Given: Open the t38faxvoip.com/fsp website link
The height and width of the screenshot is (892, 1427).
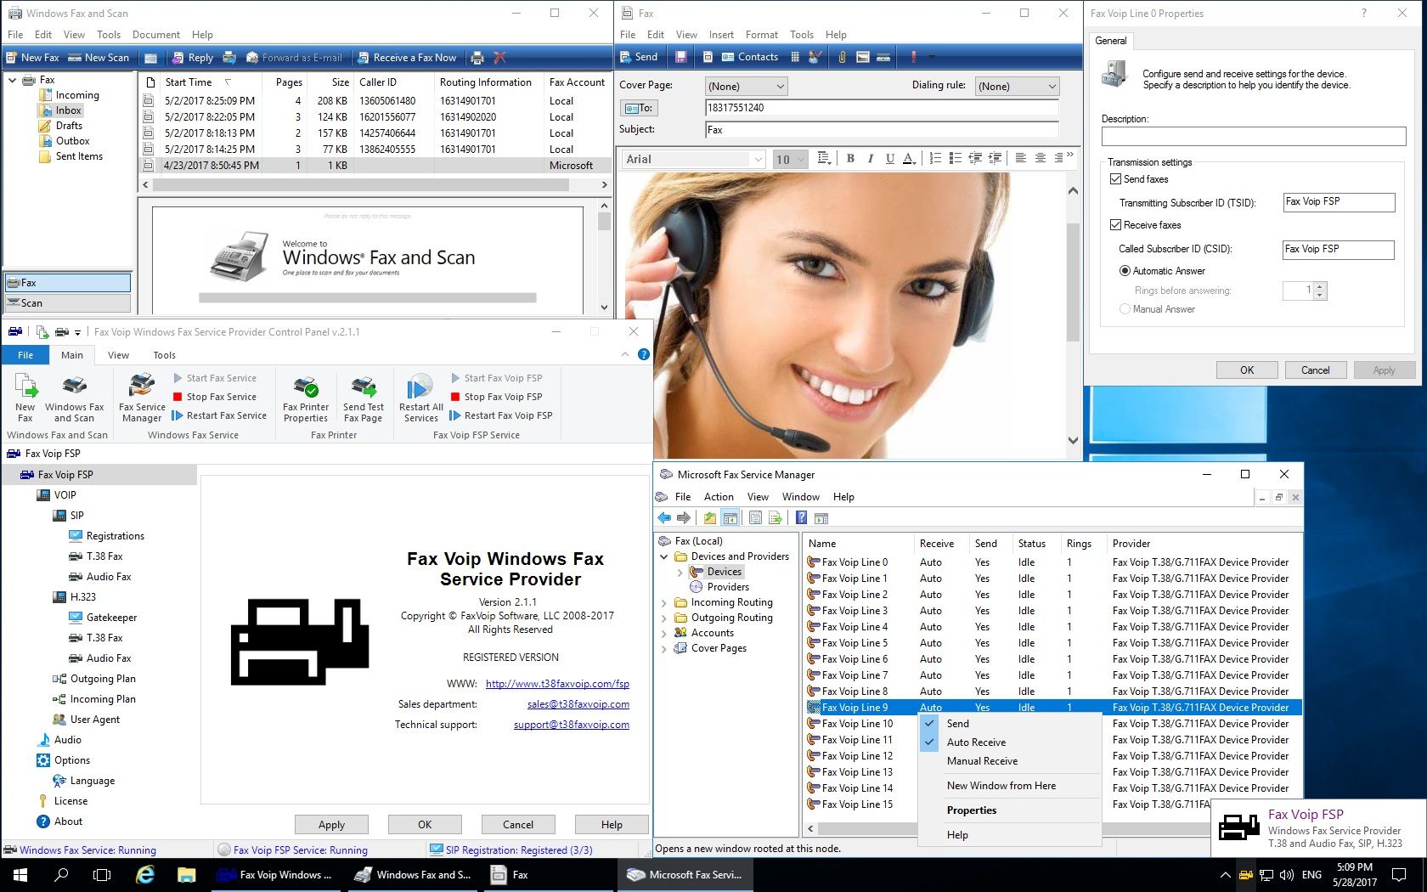Looking at the screenshot, I should (x=557, y=684).
